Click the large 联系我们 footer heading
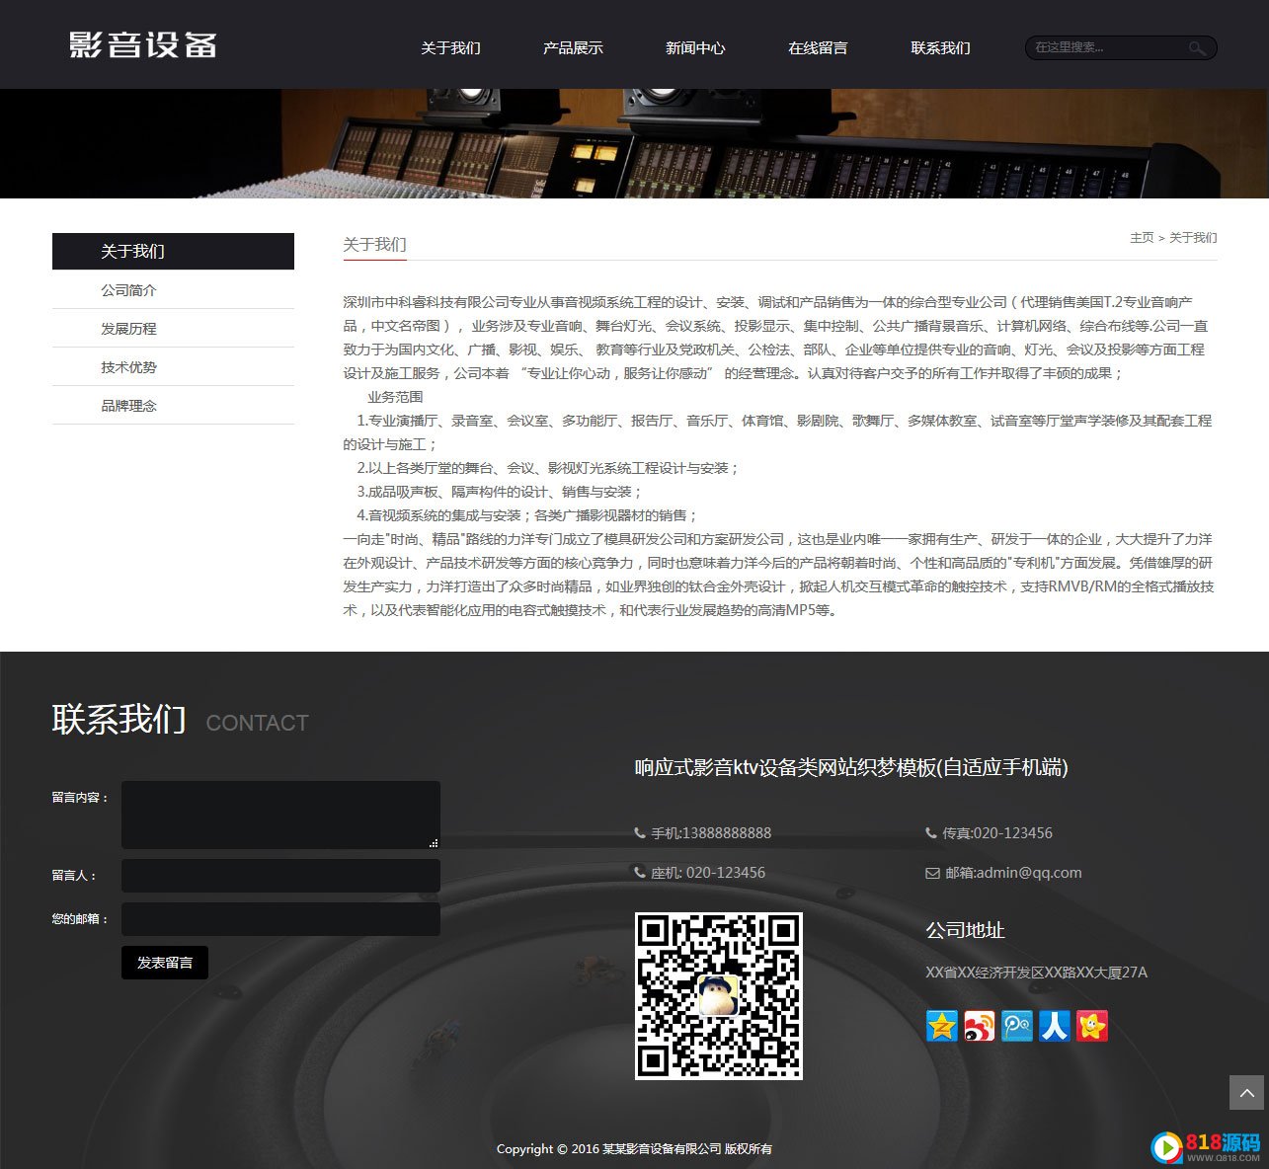Screen dimensions: 1269x1169 pyautogui.click(x=119, y=719)
